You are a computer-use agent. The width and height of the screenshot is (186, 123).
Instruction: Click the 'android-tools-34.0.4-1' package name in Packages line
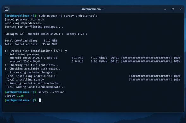(45, 34)
